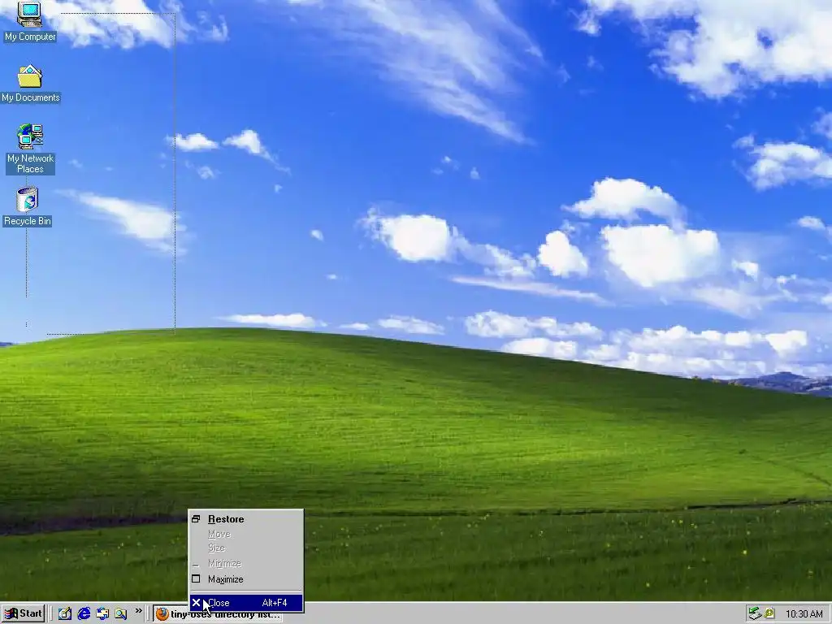832x624 pixels.
Task: Click the grayed Minimize menu entry
Action: pyautogui.click(x=246, y=564)
